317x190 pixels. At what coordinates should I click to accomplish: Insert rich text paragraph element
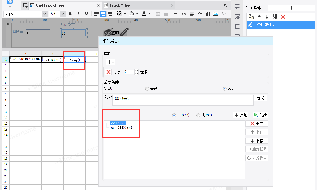pyautogui.click(x=192, y=14)
